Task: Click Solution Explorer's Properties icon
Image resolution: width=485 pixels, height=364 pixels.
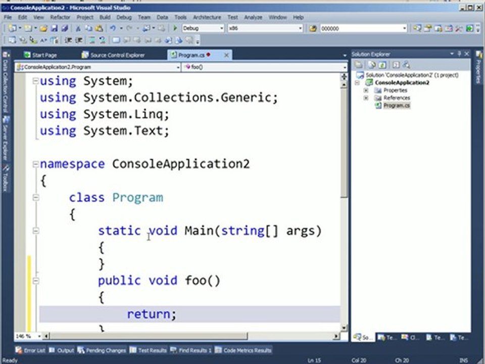Action: coord(359,65)
